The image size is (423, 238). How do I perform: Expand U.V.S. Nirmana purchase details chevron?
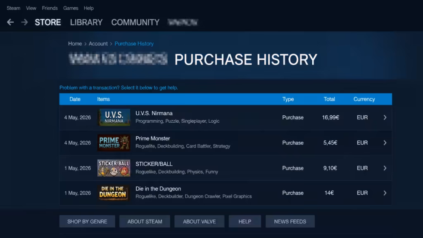coord(385,117)
